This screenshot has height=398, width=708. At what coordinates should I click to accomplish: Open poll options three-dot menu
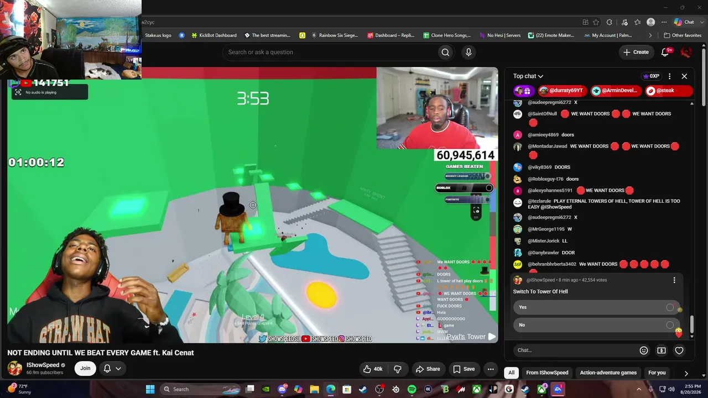tap(674, 280)
